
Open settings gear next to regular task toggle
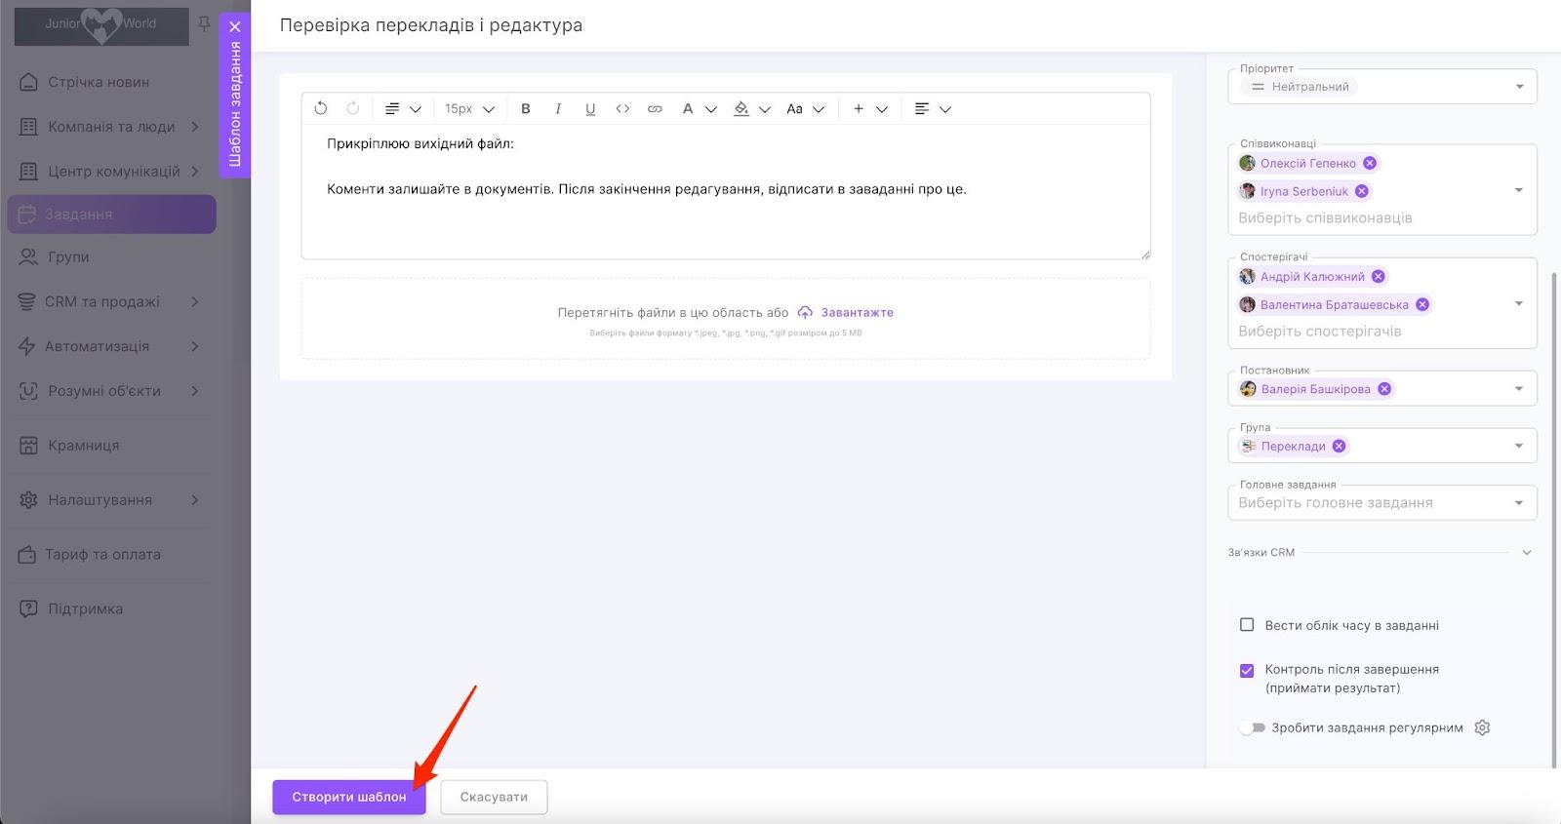[x=1482, y=727]
